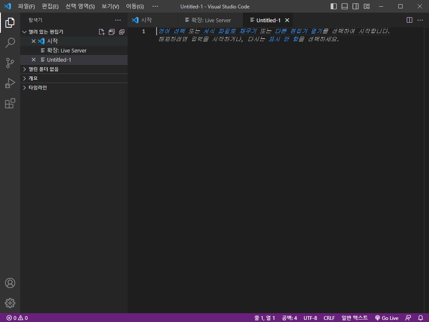Image resolution: width=429 pixels, height=322 pixels.
Task: Open the 선택 영역(S) menu
Action: pos(80,6)
